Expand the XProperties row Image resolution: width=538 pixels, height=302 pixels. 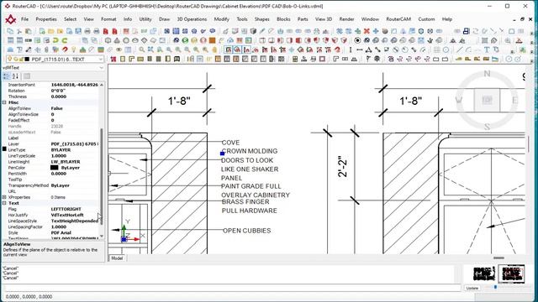[4, 197]
